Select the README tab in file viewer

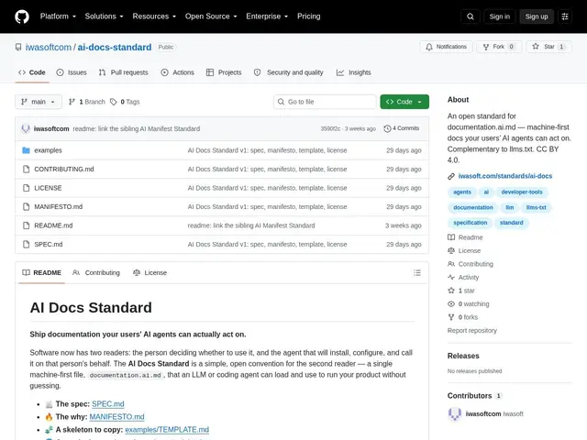click(x=41, y=273)
